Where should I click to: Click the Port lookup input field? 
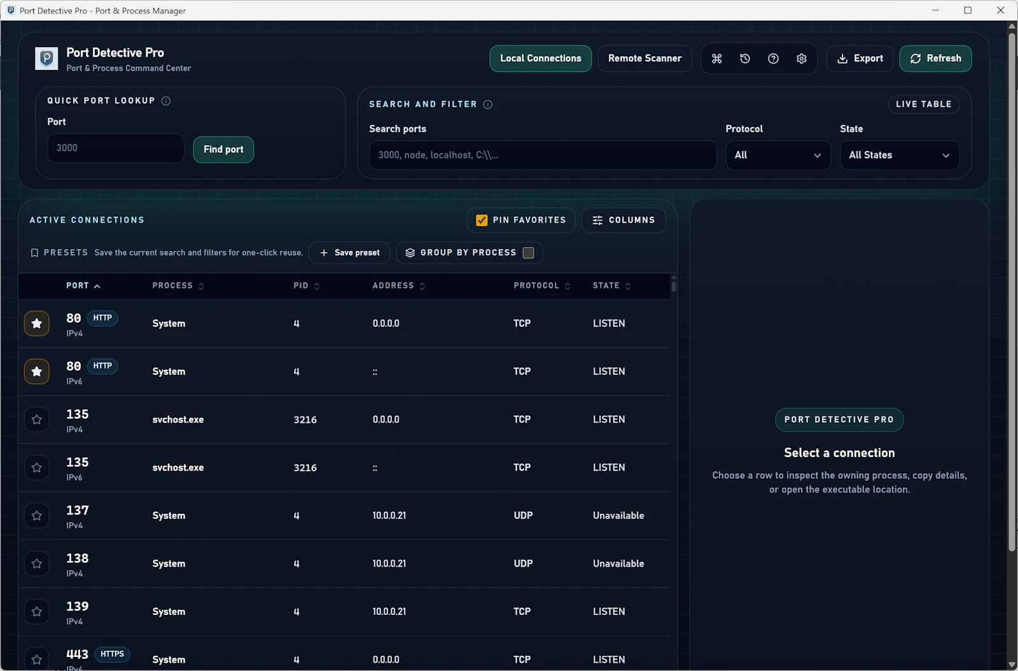[116, 148]
